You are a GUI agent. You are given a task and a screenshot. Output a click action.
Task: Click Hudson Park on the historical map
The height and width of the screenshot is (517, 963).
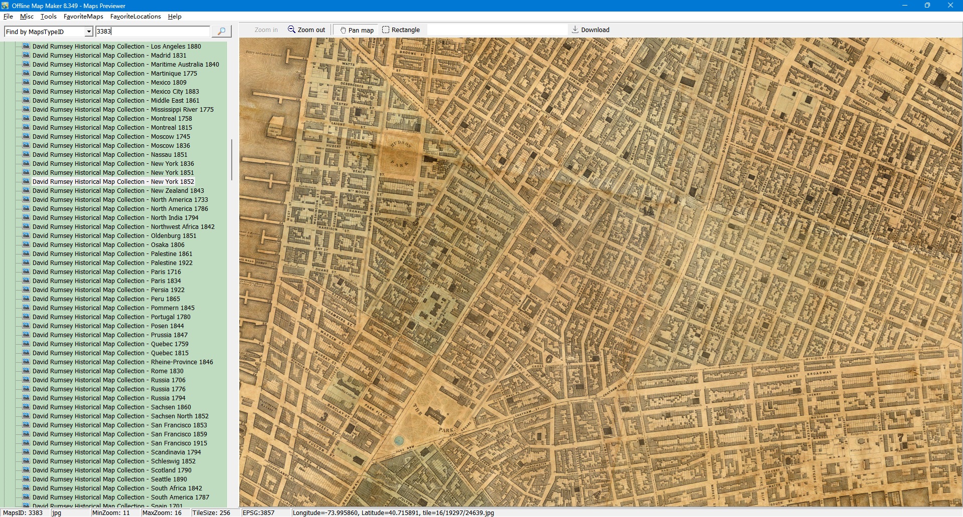pyautogui.click(x=400, y=156)
